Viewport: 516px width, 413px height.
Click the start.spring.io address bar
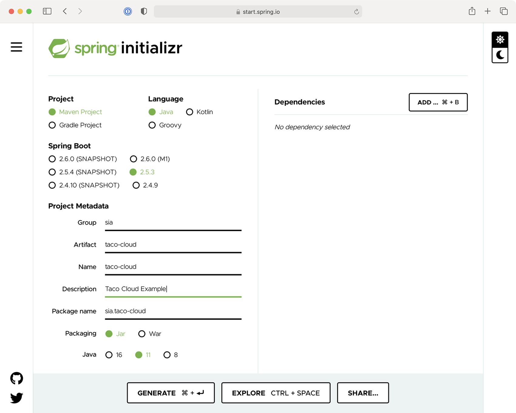click(258, 12)
